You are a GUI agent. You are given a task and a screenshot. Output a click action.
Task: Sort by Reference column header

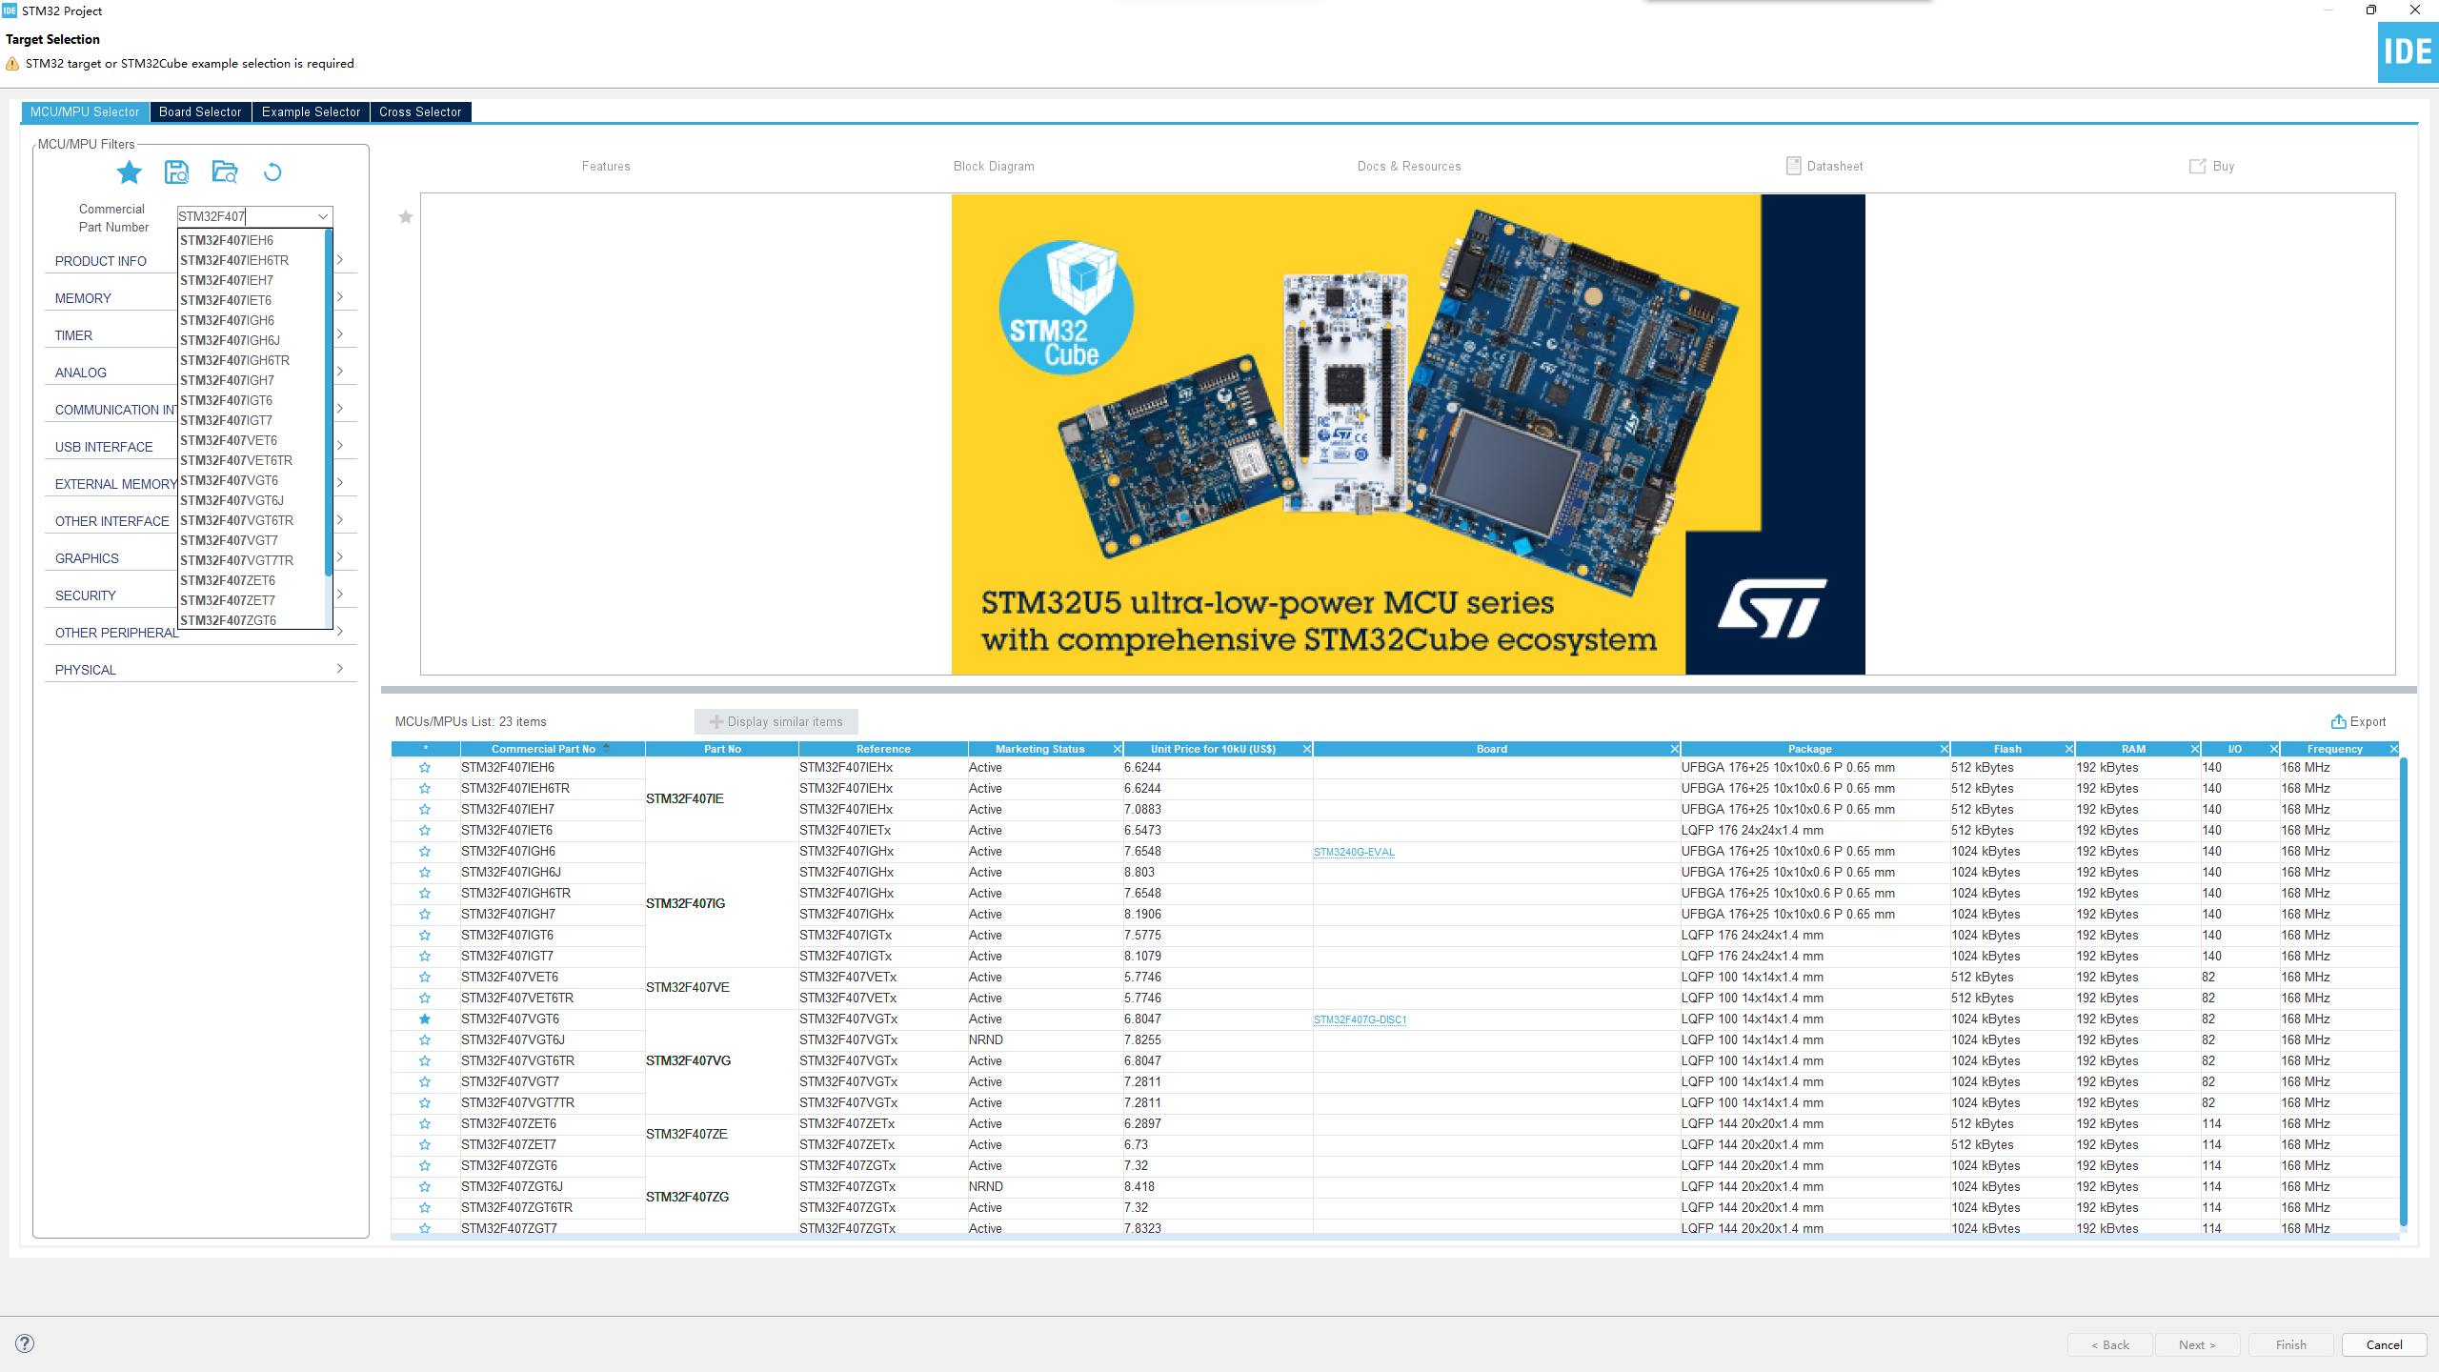[x=883, y=749]
